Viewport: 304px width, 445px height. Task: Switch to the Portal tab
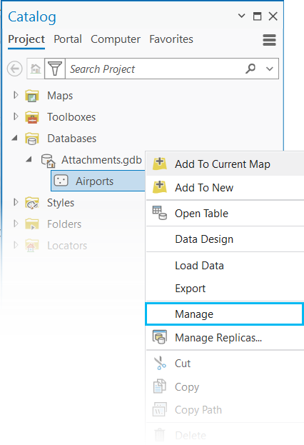click(68, 39)
